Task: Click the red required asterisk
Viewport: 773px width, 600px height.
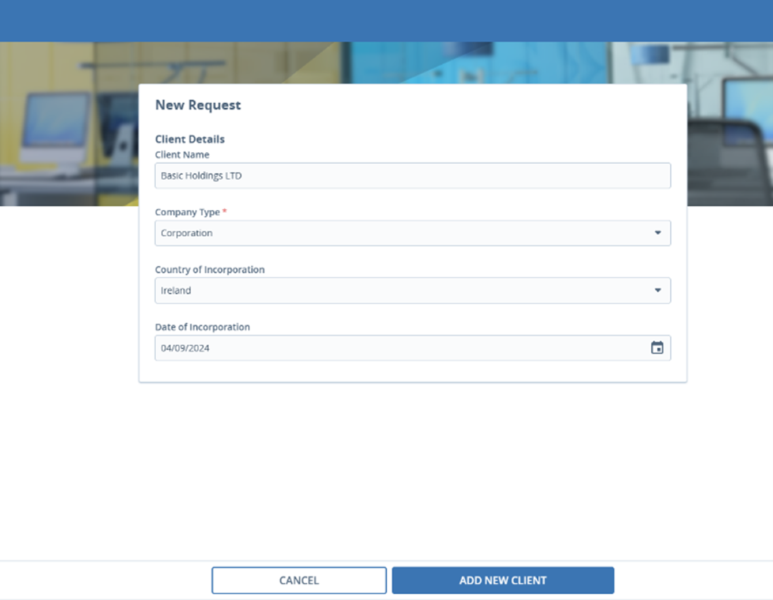Action: coord(225,212)
